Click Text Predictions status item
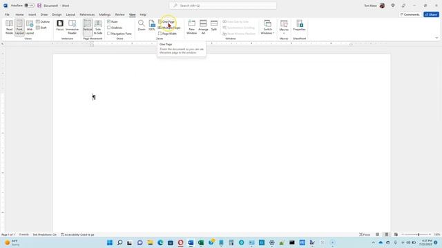 pyautogui.click(x=44, y=234)
